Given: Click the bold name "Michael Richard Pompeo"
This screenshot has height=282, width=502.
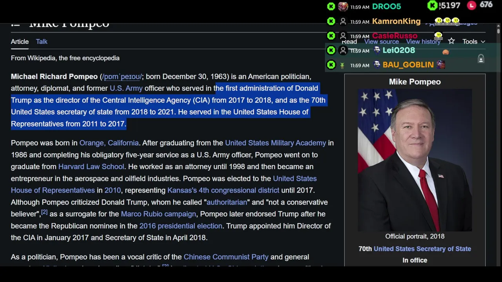Looking at the screenshot, I should tap(54, 76).
